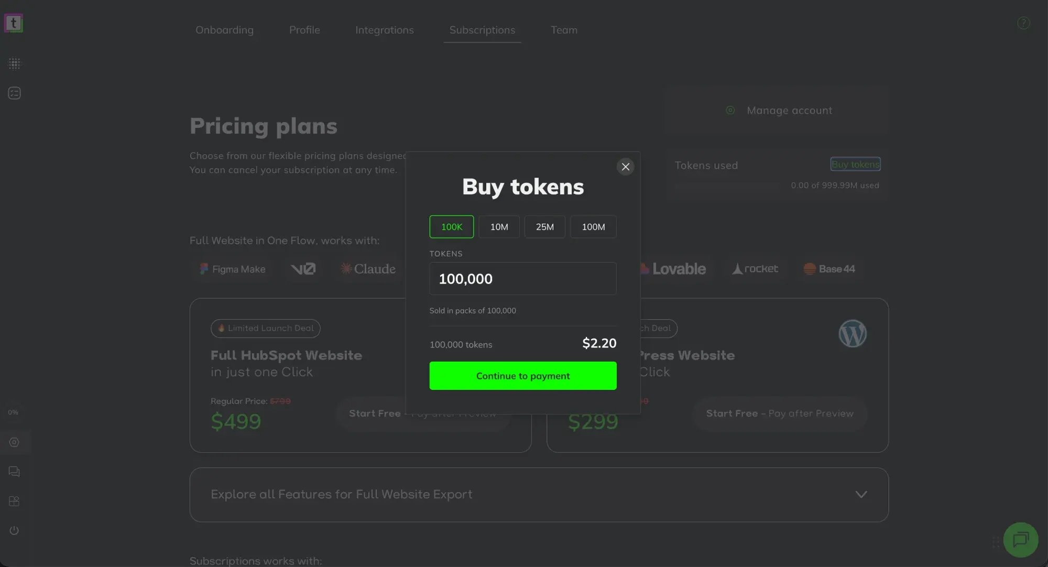Select the 100K token pack
This screenshot has width=1048, height=567.
[452, 227]
